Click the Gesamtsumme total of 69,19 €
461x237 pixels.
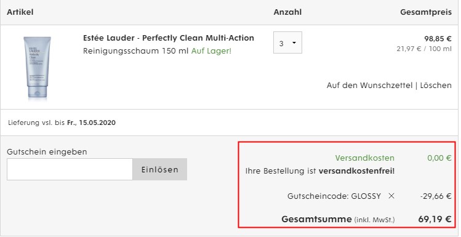pos(435,219)
